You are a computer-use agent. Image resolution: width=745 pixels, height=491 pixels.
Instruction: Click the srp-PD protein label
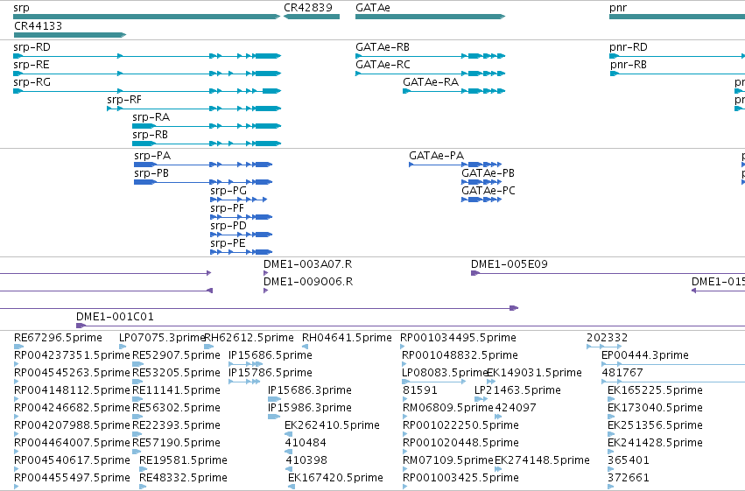pos(228,226)
